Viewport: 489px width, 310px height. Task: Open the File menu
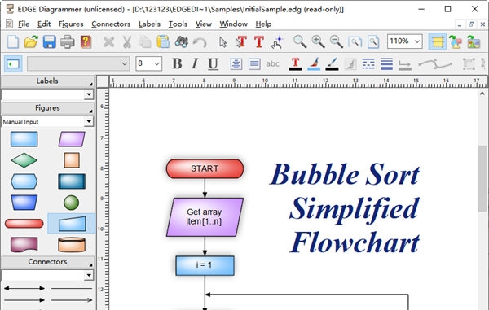[x=24, y=24]
